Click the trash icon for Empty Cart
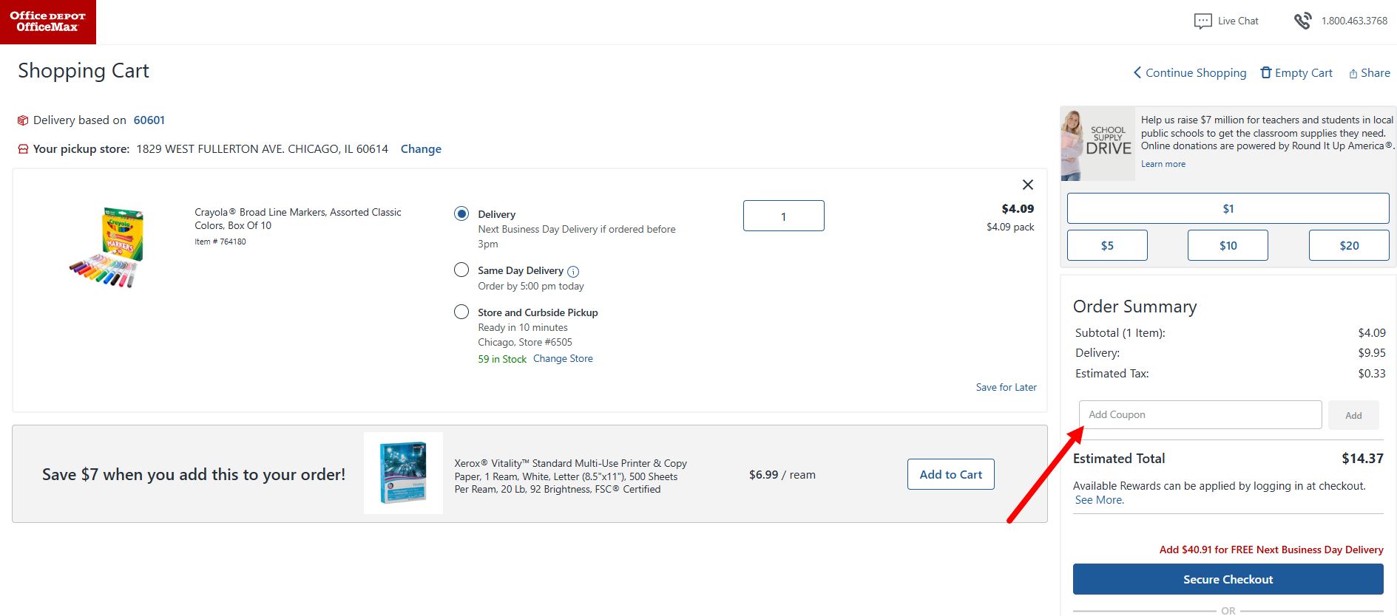 [1266, 72]
